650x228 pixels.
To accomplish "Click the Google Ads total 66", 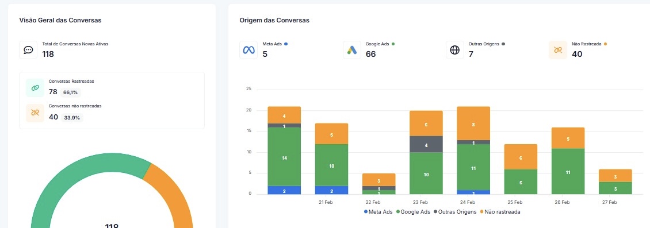I will click(370, 54).
